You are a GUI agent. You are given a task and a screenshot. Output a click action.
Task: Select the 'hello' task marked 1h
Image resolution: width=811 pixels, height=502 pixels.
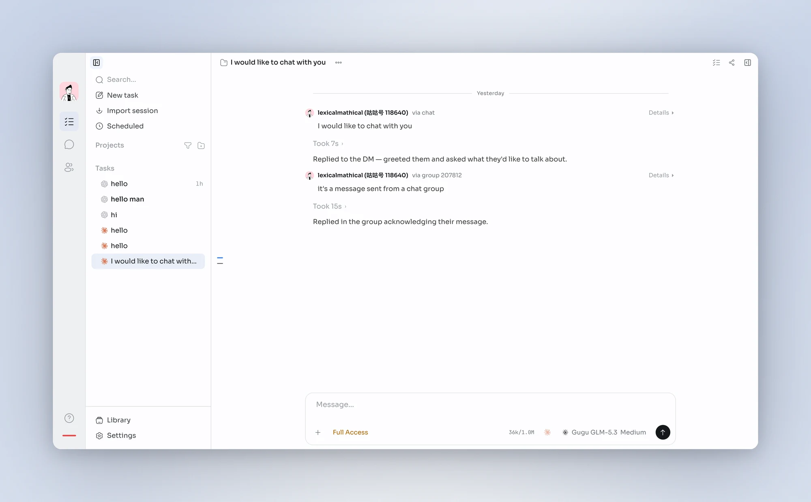(x=148, y=184)
